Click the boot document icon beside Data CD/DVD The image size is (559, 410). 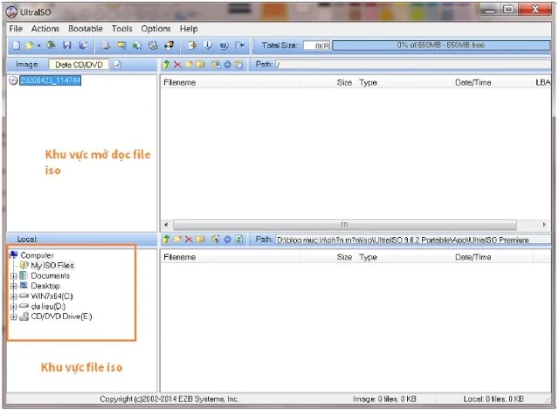click(117, 65)
